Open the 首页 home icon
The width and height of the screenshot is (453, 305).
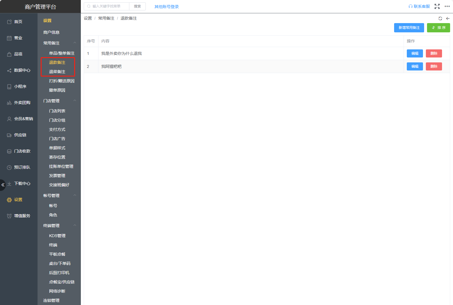[x=9, y=22]
